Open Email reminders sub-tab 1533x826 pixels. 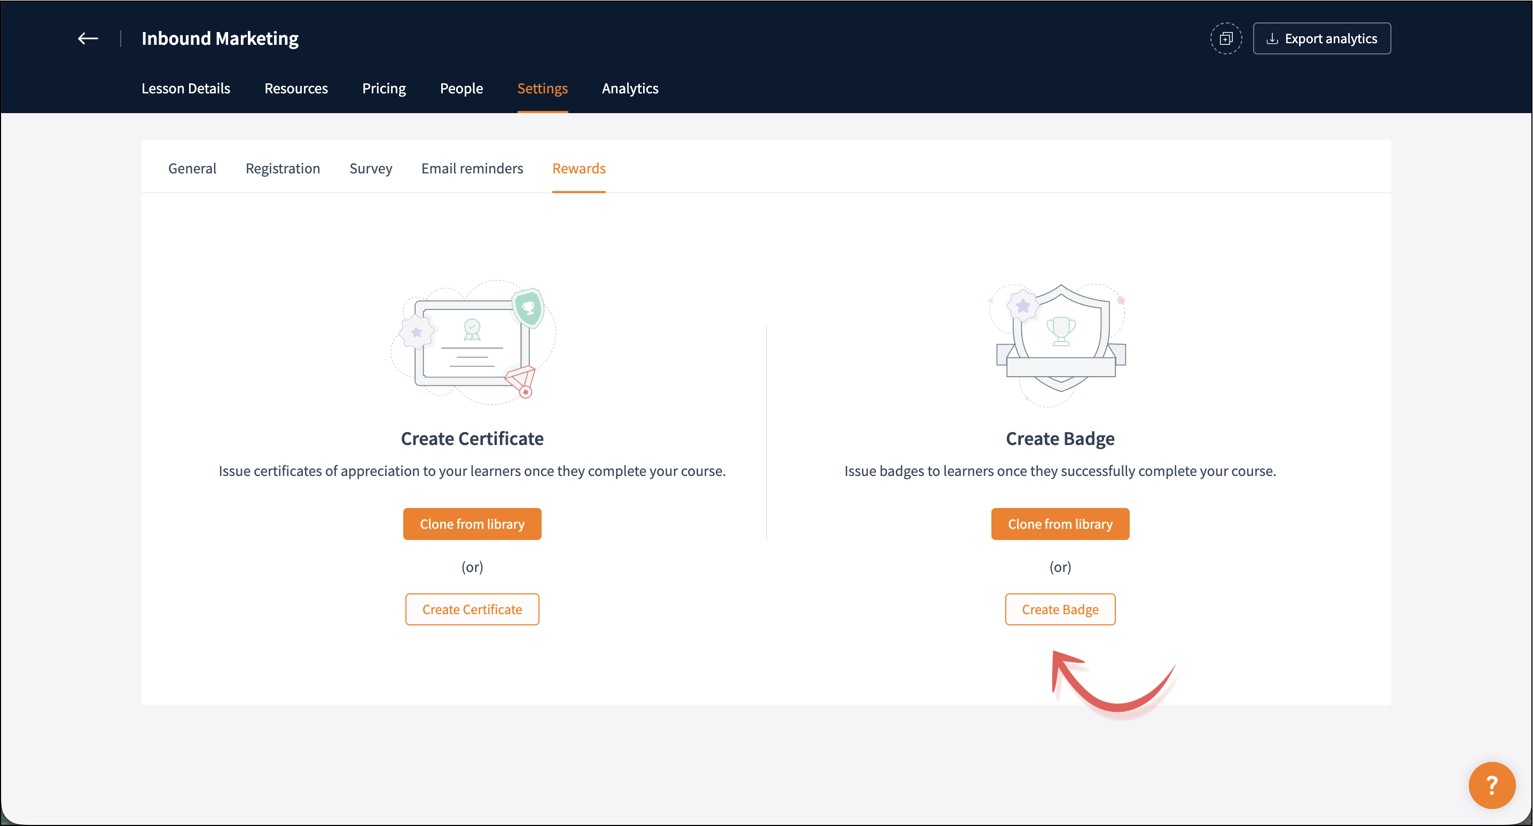point(472,168)
